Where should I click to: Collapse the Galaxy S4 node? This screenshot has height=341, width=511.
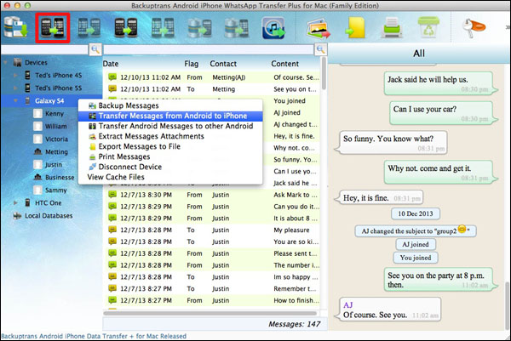pyautogui.click(x=15, y=101)
